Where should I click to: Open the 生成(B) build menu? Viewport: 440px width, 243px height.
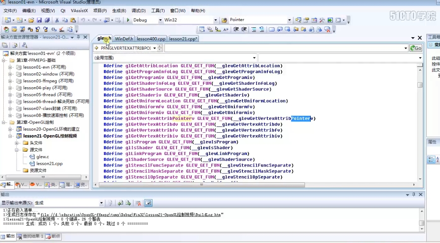[x=119, y=11]
